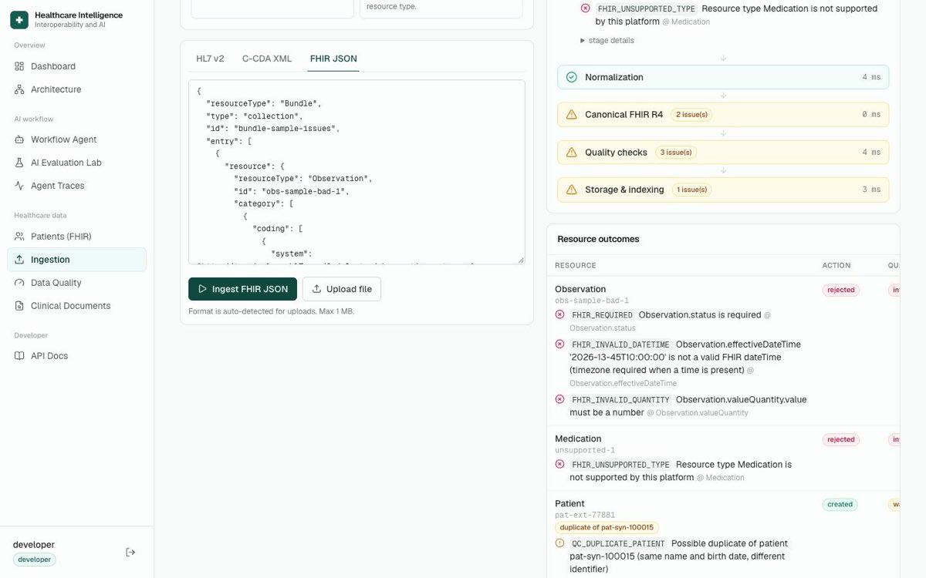Click the Patient resource name
926x578 pixels.
(x=570, y=503)
